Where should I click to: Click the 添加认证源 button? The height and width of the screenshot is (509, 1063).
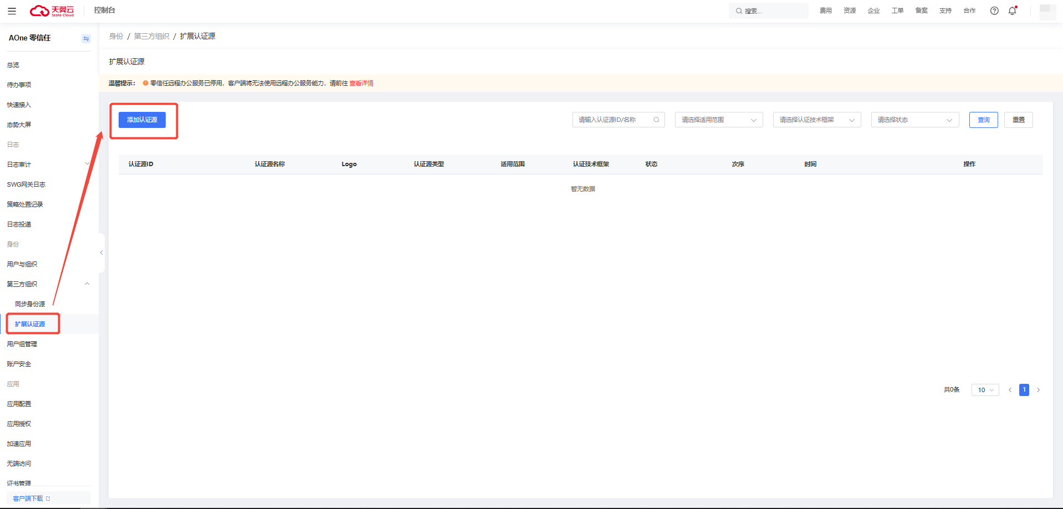coord(142,120)
